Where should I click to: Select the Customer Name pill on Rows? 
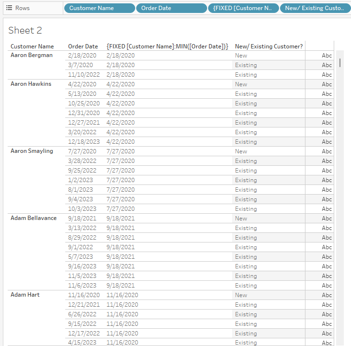click(100, 8)
